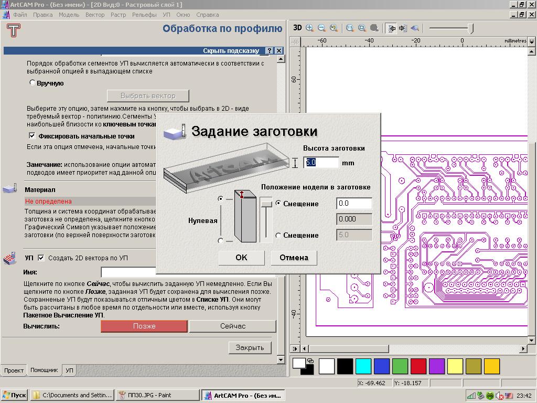Click the horizontal scrollbar expand arrow icon

[x=295, y=348]
